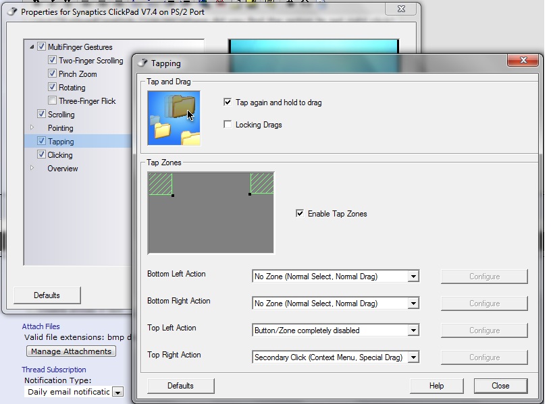Select the Overview item in the tree
Image resolution: width=553 pixels, height=404 pixels.
pos(63,169)
